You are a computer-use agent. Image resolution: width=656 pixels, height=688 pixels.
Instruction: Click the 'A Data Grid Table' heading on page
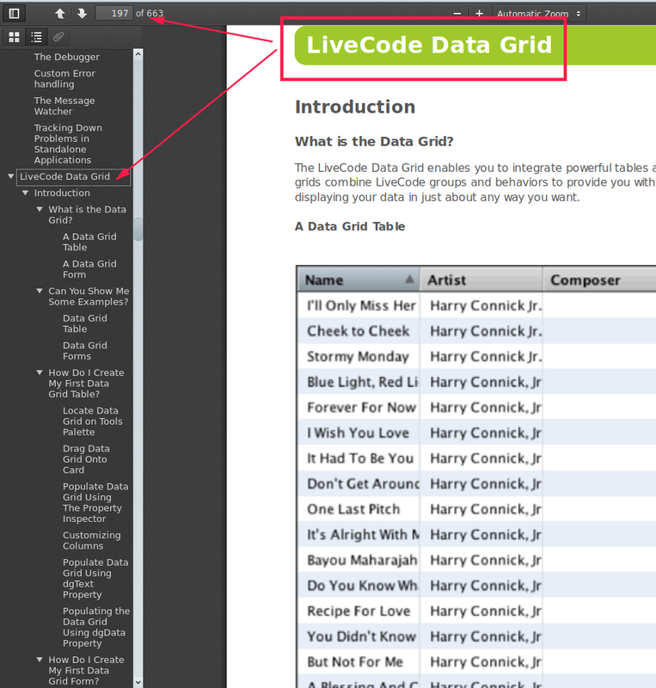[350, 226]
